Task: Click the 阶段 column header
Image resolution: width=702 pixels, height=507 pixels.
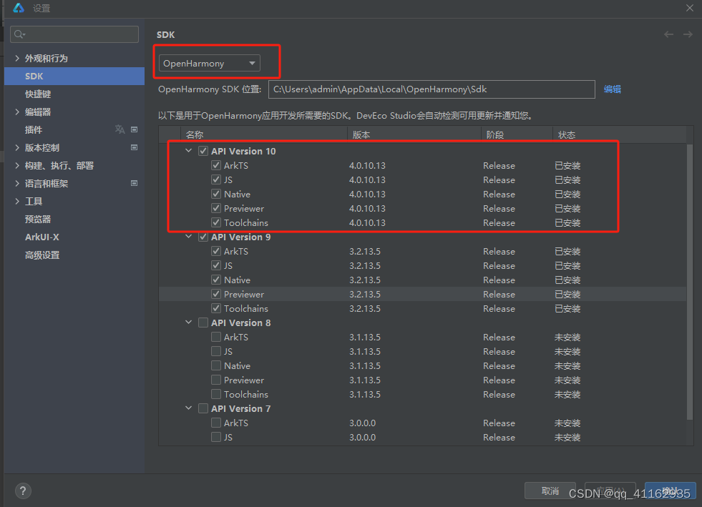Action: point(517,134)
